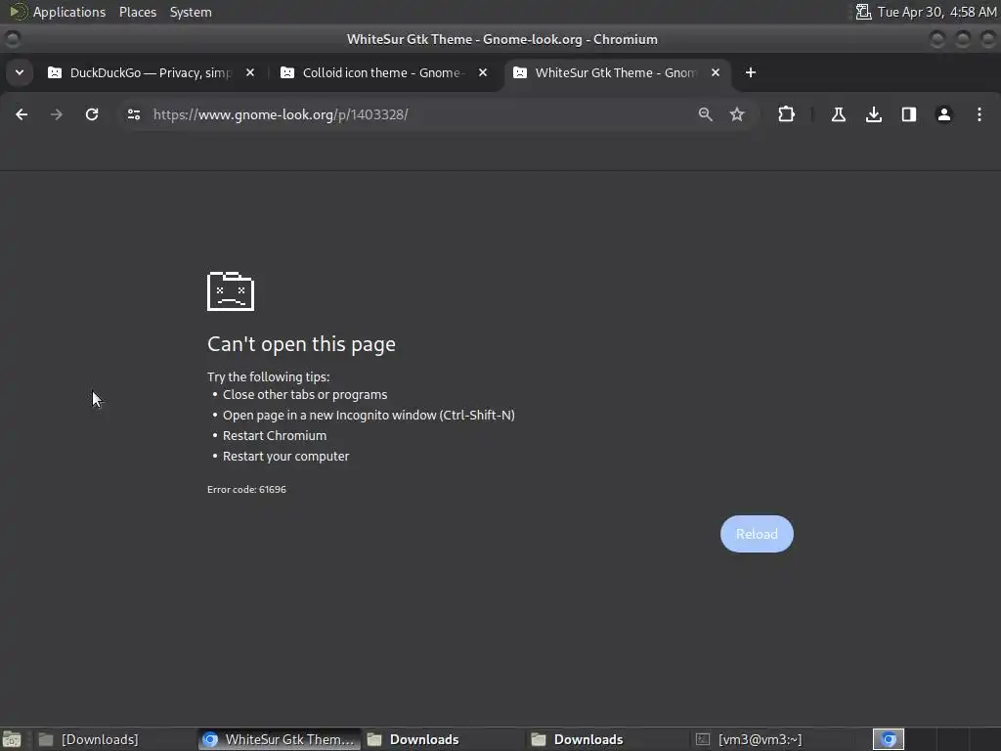Image resolution: width=1001 pixels, height=751 pixels.
Task: Open the Extensions puzzle icon
Action: 787,114
